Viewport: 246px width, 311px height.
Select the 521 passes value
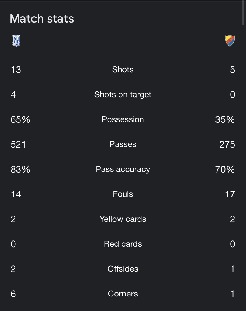(18, 144)
